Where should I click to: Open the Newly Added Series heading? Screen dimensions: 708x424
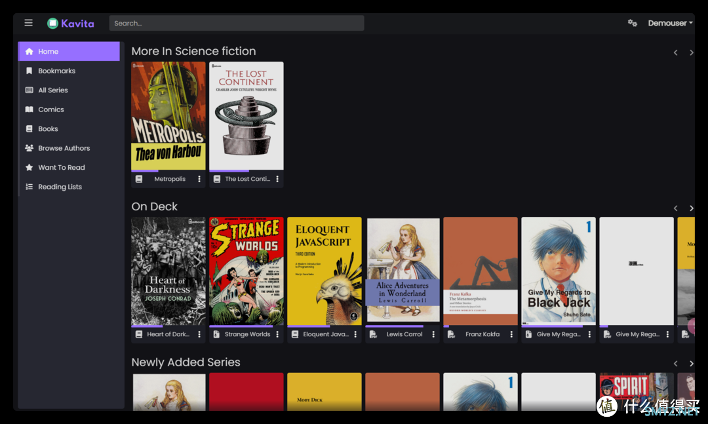pos(186,362)
